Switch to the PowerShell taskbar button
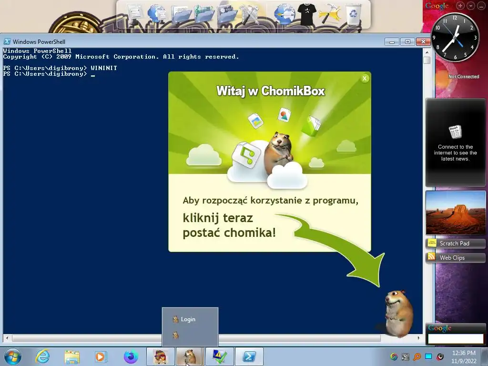This screenshot has width=488, height=366. (249, 356)
